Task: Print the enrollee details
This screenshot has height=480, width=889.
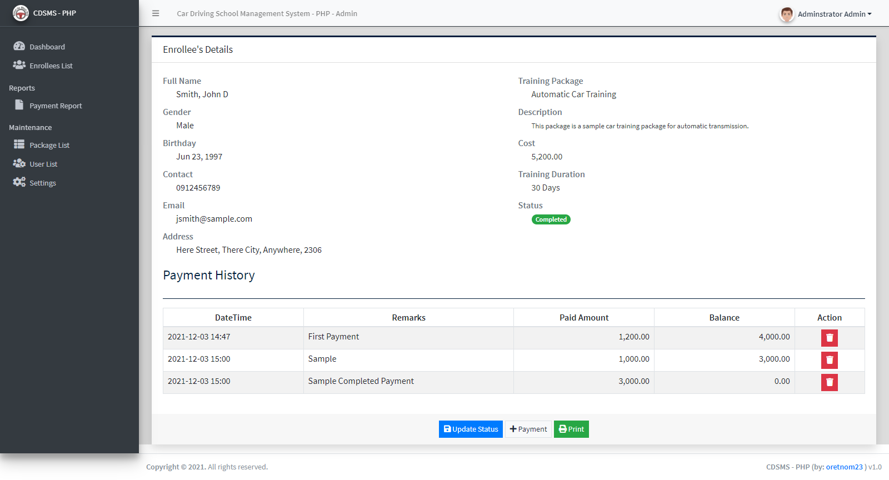Action: pyautogui.click(x=571, y=429)
